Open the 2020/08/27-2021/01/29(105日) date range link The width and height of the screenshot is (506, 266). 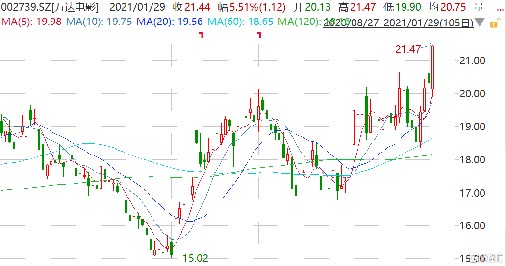(x=398, y=22)
